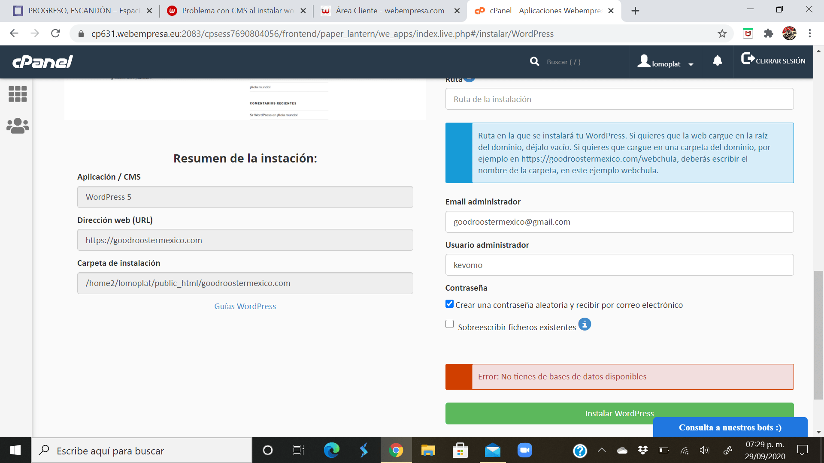Click the Cortana circle icon
Viewport: 824px width, 463px height.
(x=267, y=450)
